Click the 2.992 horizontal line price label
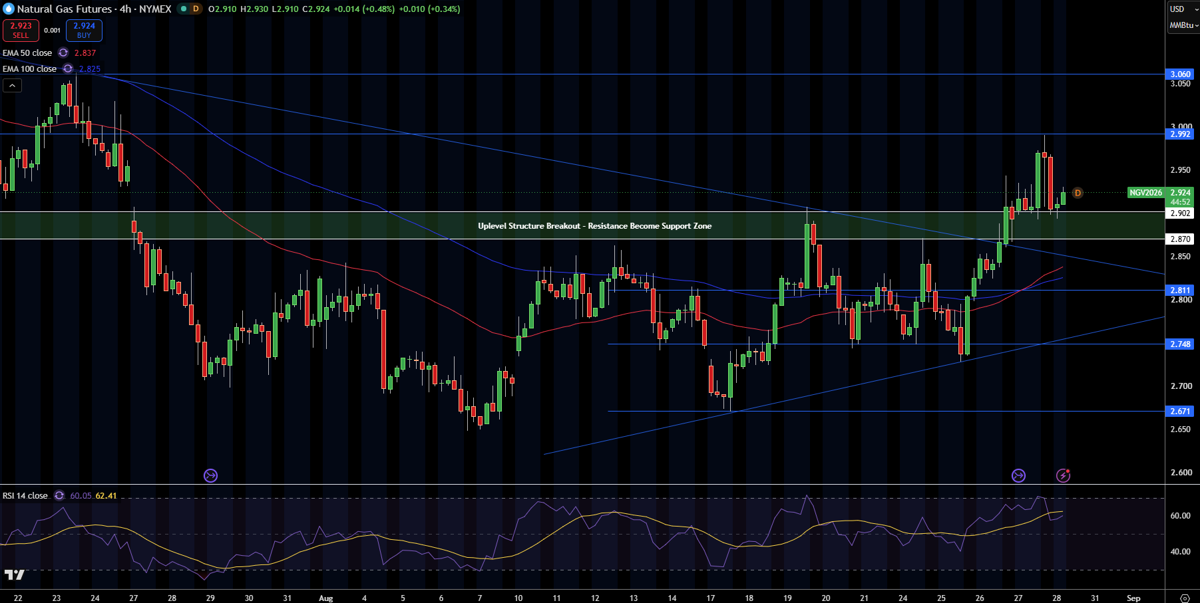Viewport: 1200px width, 603px height. pos(1181,134)
